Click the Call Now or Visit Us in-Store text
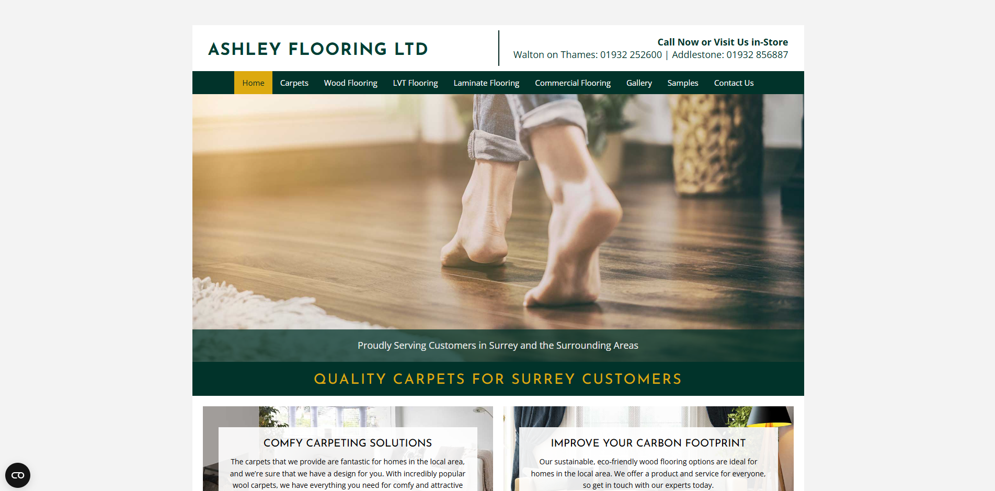The height and width of the screenshot is (491, 995). click(x=723, y=42)
